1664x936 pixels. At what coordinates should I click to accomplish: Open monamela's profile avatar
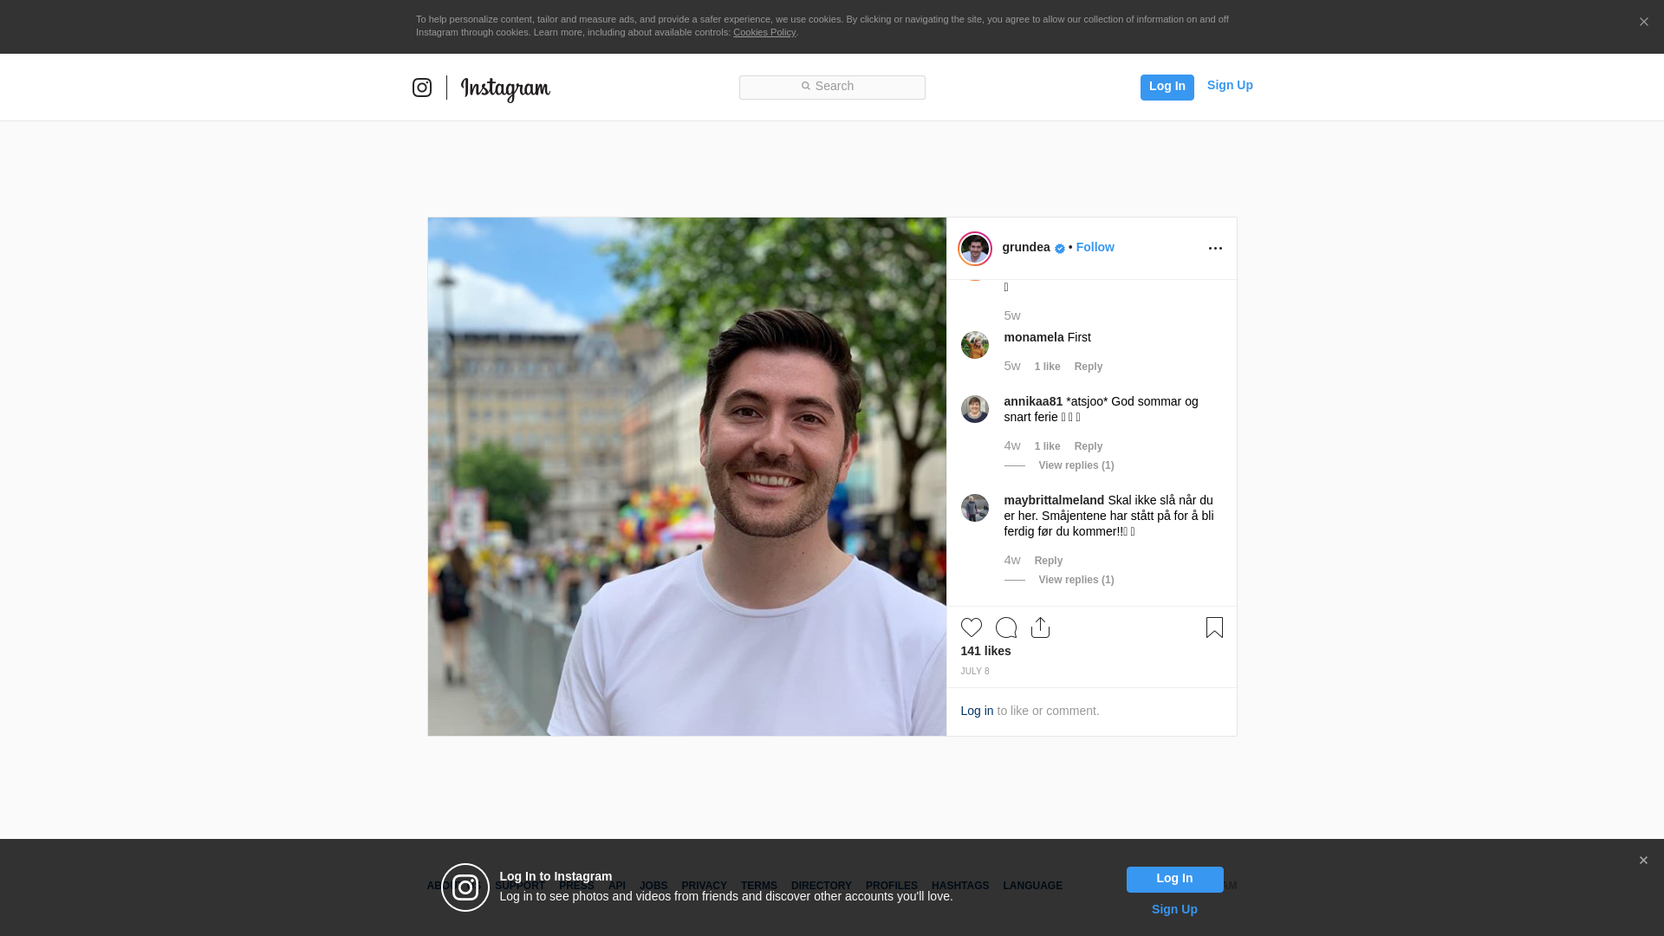pyautogui.click(x=975, y=345)
